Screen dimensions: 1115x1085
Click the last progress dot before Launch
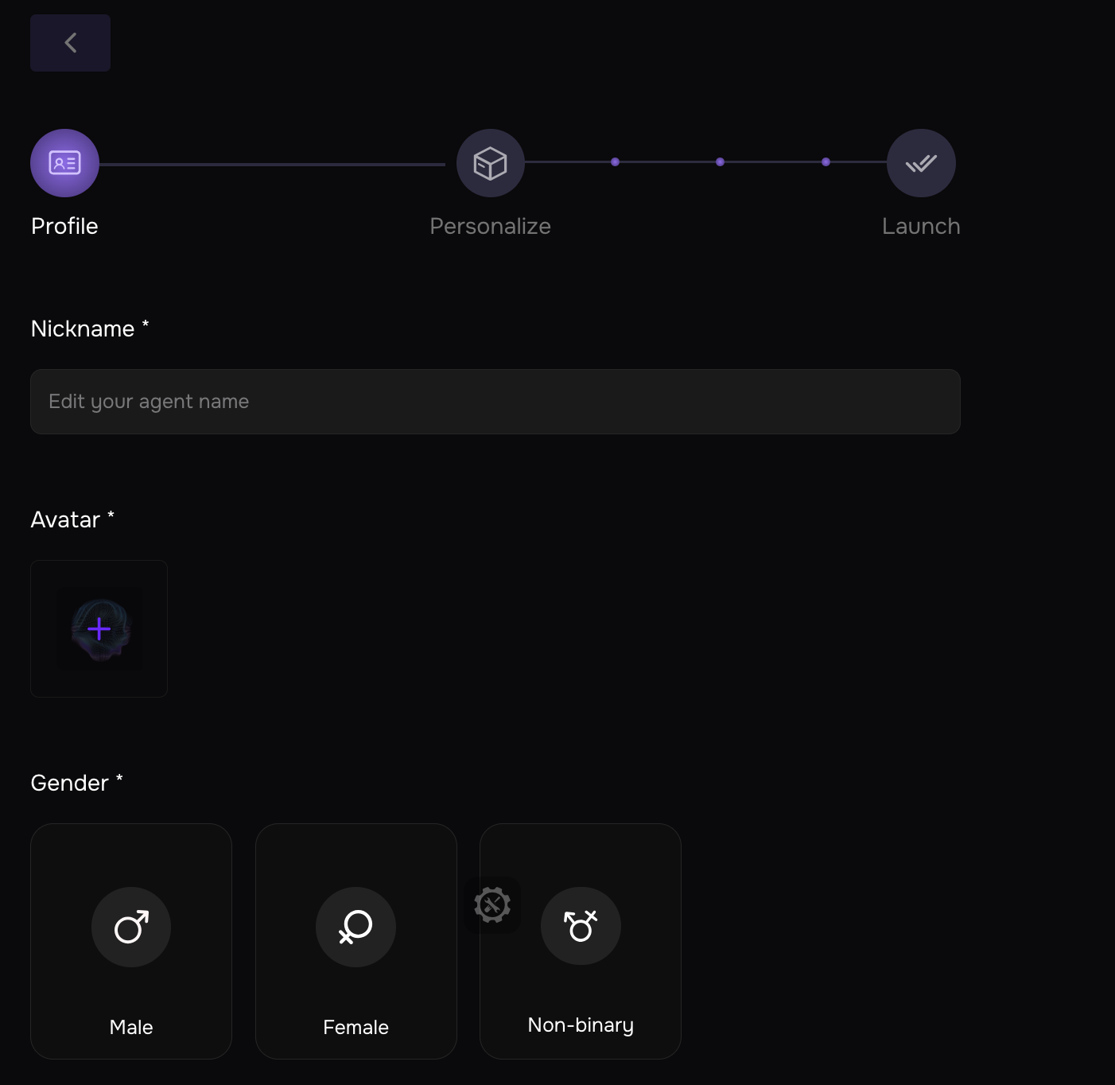[x=826, y=162]
